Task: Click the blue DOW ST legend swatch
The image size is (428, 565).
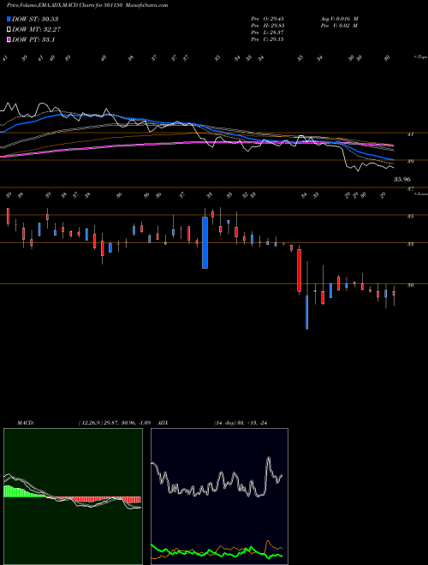Action: (x=9, y=19)
